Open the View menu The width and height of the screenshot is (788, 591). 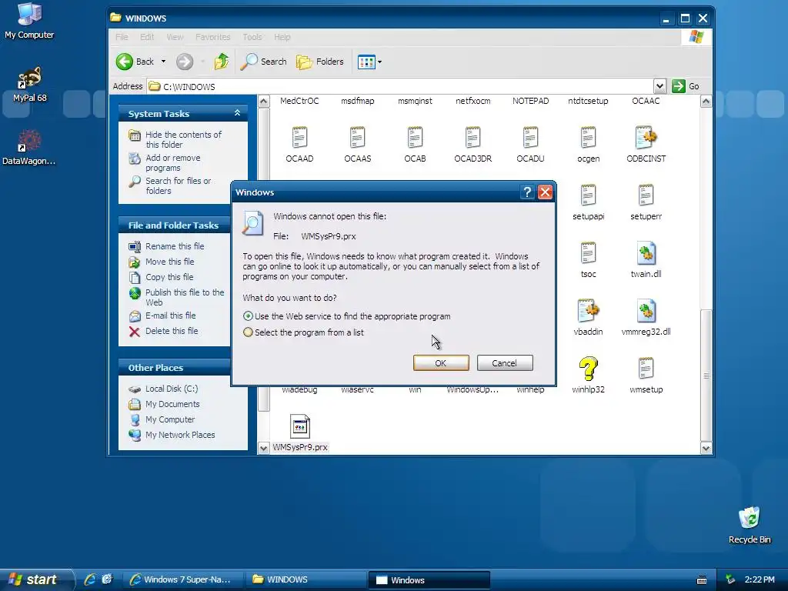[175, 37]
